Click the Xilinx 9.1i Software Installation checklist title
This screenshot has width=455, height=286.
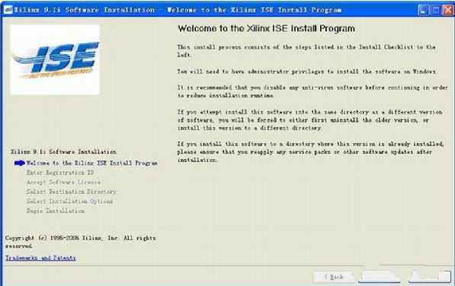[63, 151]
